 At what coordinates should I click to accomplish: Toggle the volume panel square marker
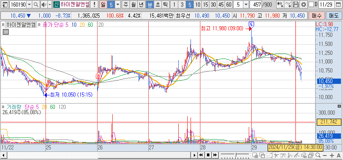coord(3,107)
